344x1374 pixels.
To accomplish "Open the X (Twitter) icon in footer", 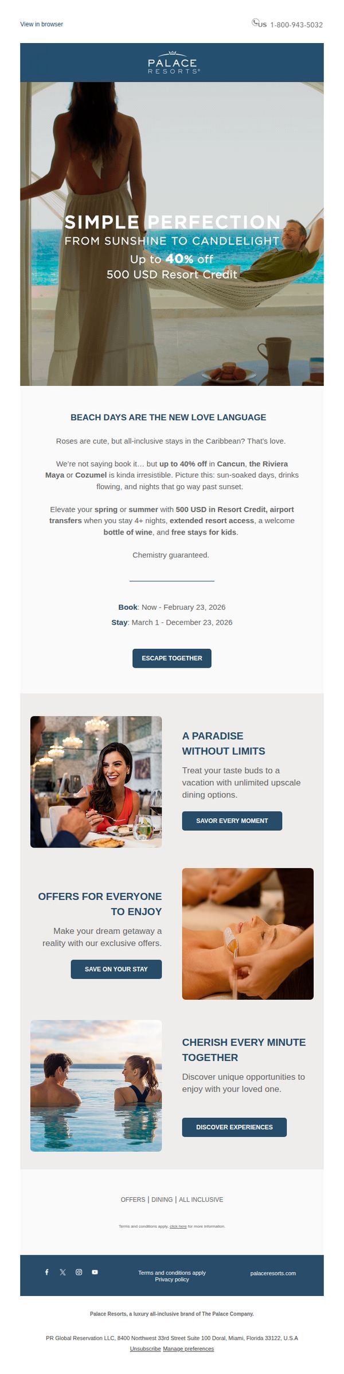I will coord(62,1272).
